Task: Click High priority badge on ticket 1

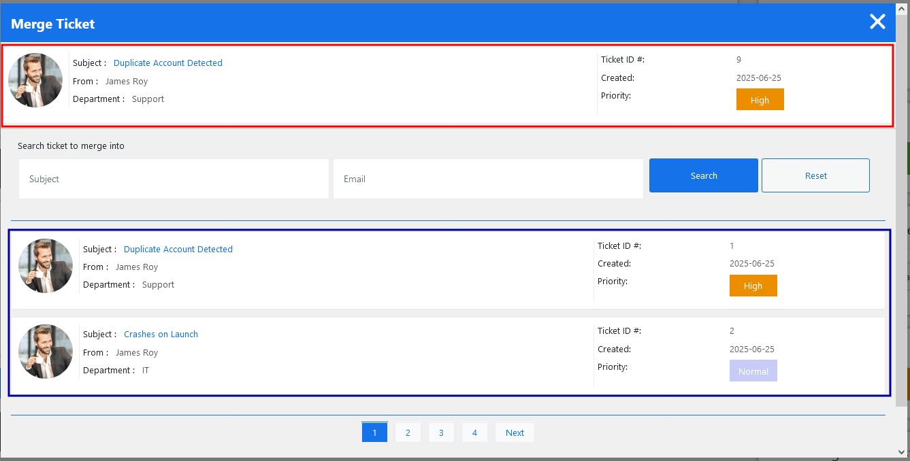Action: (x=753, y=286)
